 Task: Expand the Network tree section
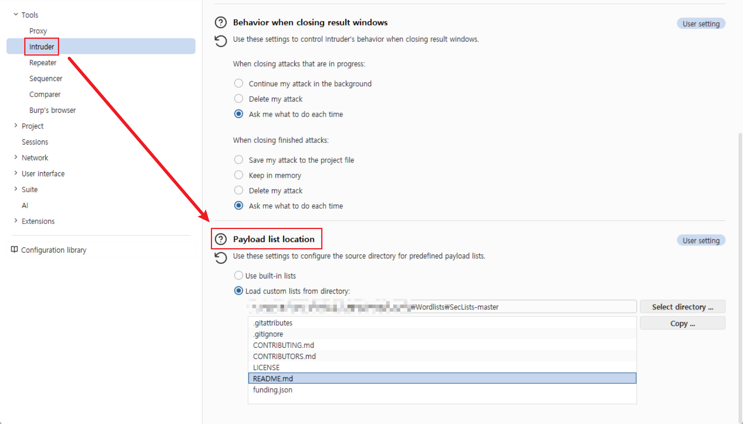[16, 157]
